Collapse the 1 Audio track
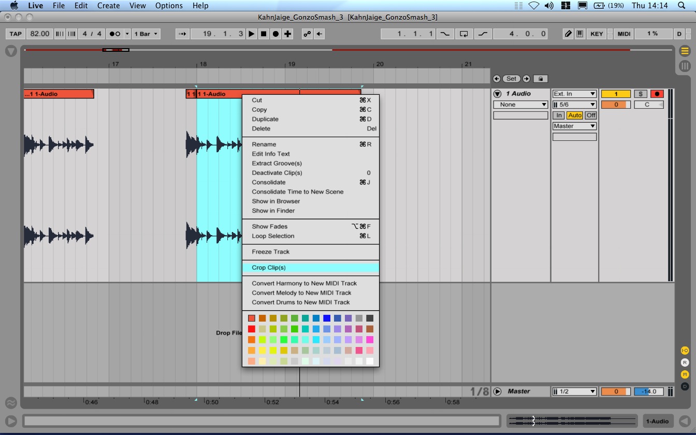696x435 pixels. (x=498, y=94)
